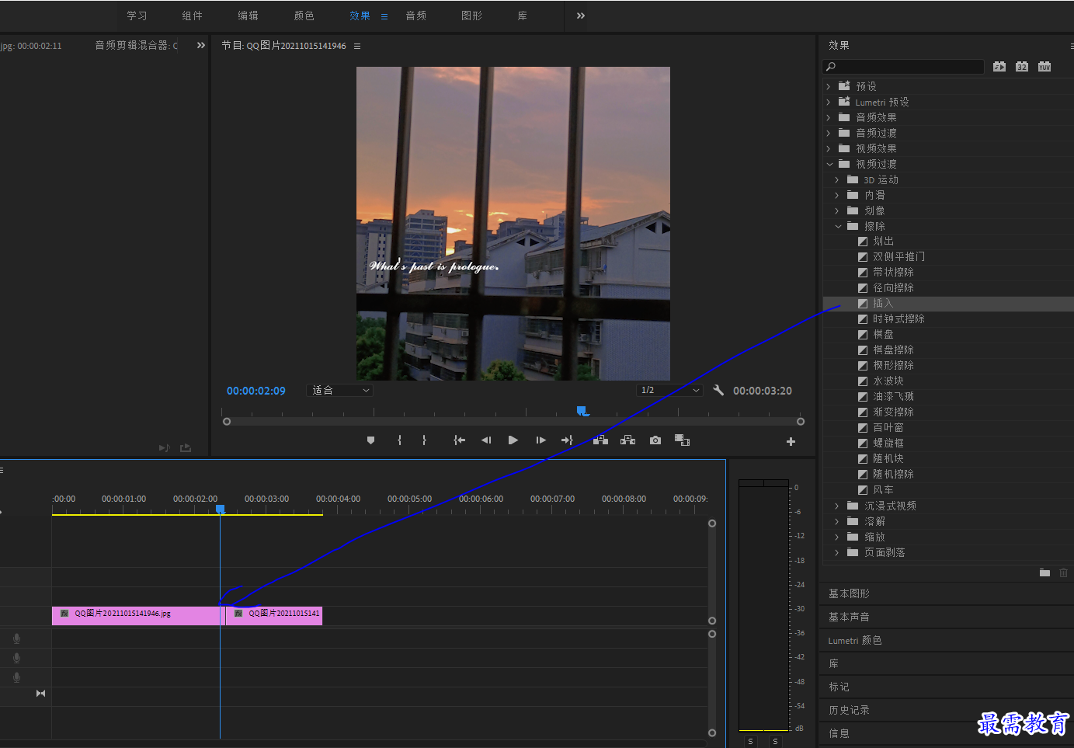The width and height of the screenshot is (1074, 748).
Task: Open the 1/2 playback resolution dropdown
Action: [669, 390]
